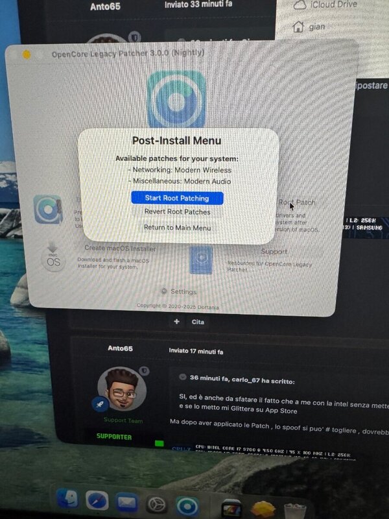Return to Main Menu from Post-Install dialog

(177, 228)
